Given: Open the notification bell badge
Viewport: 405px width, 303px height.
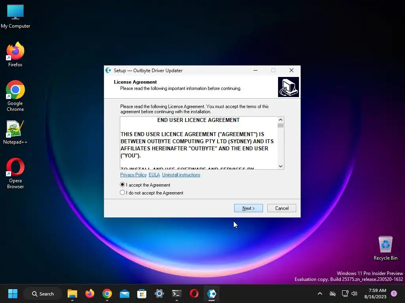Looking at the screenshot, I should (x=394, y=294).
